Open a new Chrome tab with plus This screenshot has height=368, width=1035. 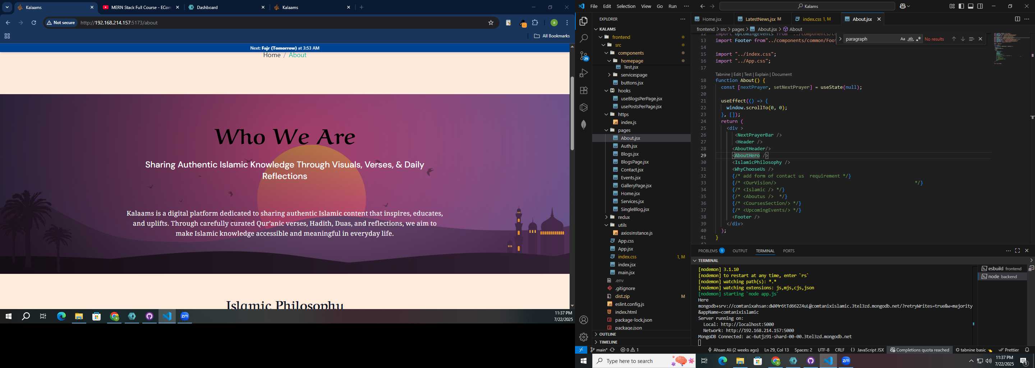[362, 7]
